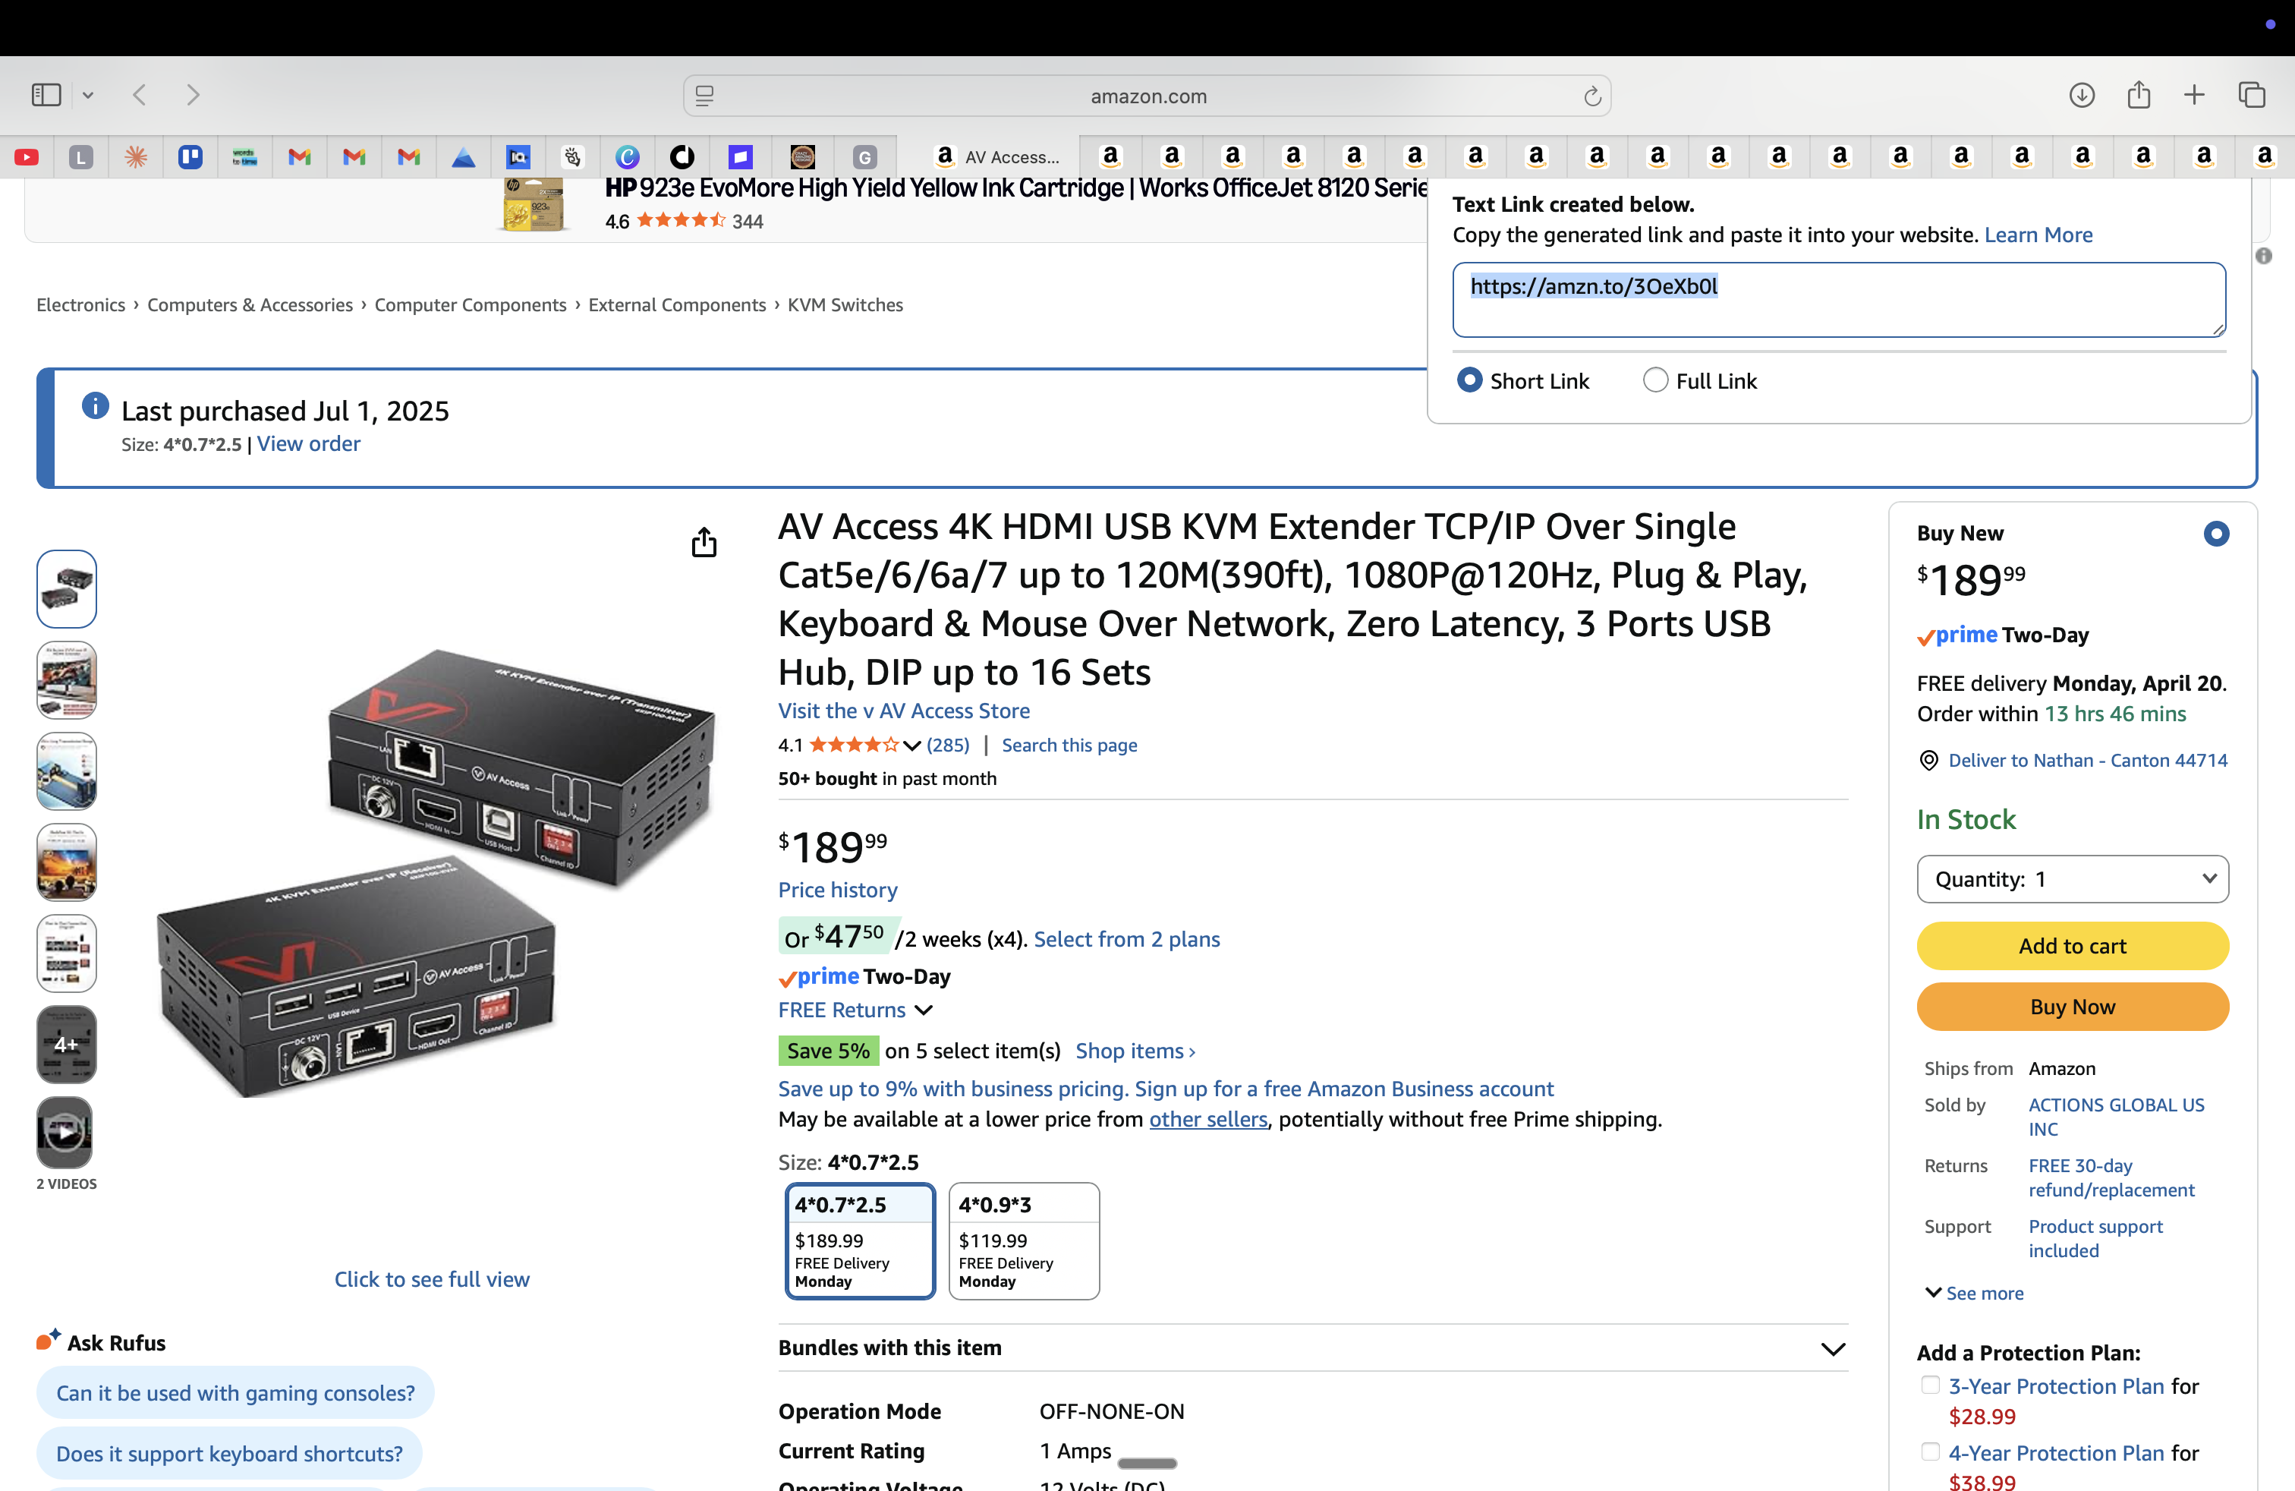Expand Bundles with this item

1312,1348
